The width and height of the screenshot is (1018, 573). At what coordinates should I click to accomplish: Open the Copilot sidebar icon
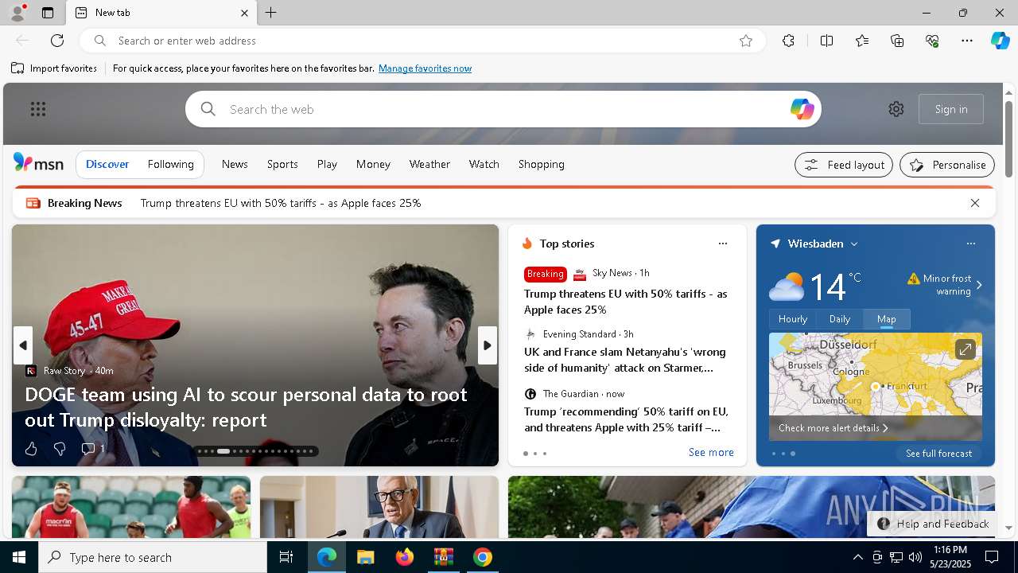pyautogui.click(x=1000, y=41)
